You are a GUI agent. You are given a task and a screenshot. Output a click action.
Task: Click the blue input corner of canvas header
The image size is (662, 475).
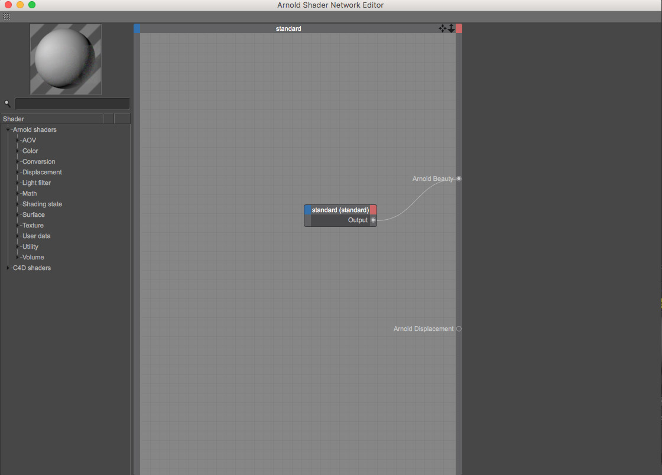[x=137, y=28]
